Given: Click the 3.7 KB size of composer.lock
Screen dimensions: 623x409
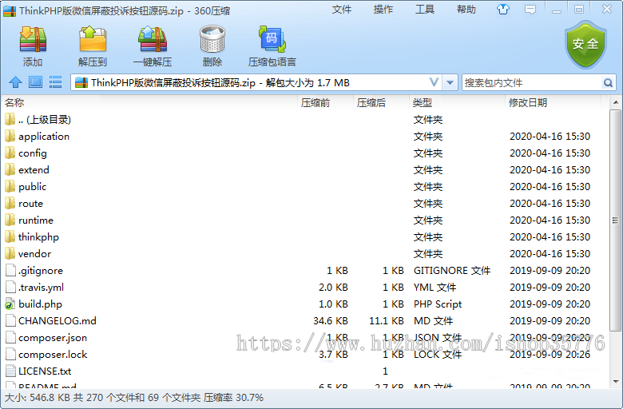Looking at the screenshot, I should (333, 354).
